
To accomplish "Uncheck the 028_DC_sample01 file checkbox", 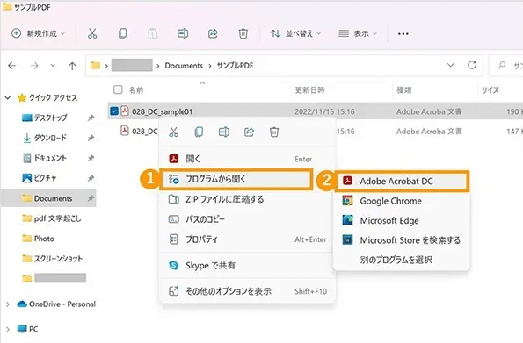I will coord(113,111).
